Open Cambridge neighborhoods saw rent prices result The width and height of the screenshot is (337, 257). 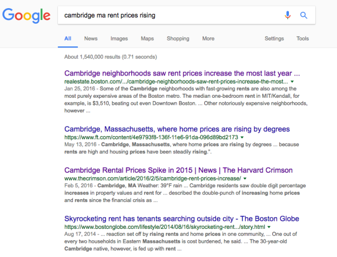coord(182,73)
